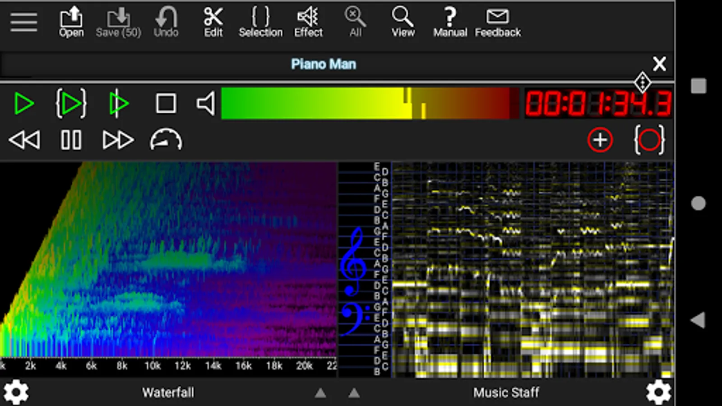Screen dimensions: 722x406
Task: Tap the Android back triangle button
Action: [x=698, y=320]
